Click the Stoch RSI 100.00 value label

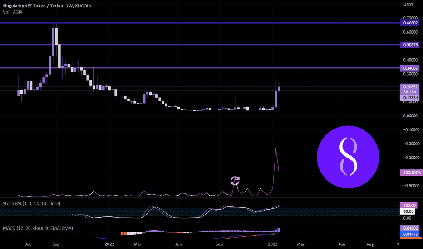point(408,206)
